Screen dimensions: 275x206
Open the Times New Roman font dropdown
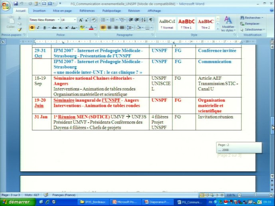(58, 20)
